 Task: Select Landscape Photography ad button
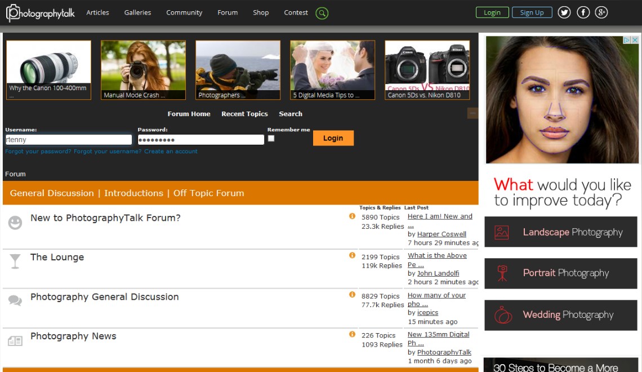click(x=561, y=232)
